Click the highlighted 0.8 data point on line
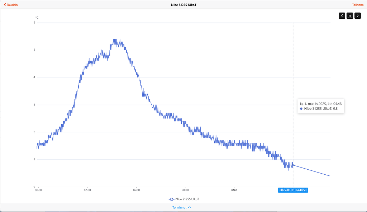The height and width of the screenshot is (212, 367). coord(293,165)
